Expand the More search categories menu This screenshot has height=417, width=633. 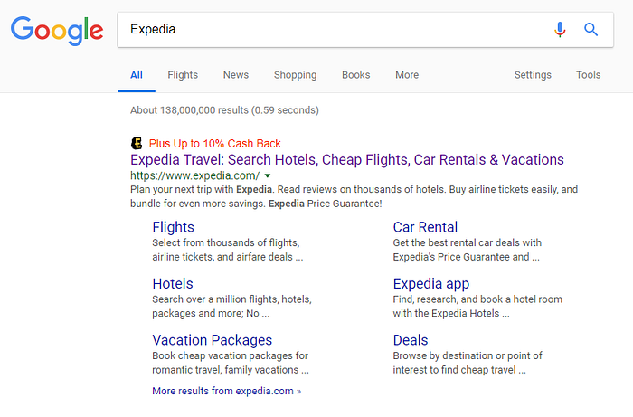[407, 75]
